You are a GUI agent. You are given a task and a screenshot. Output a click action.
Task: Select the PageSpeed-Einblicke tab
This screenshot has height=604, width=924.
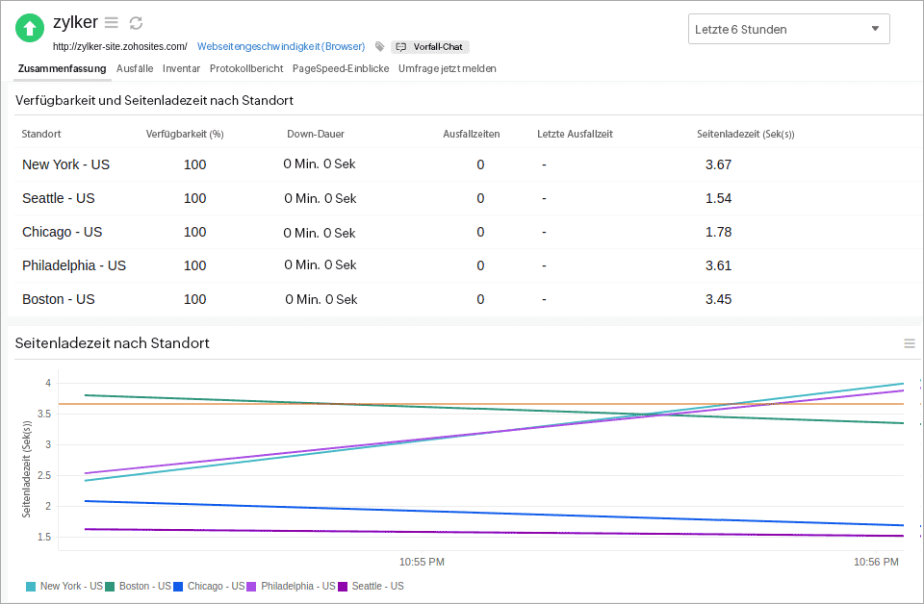(340, 68)
